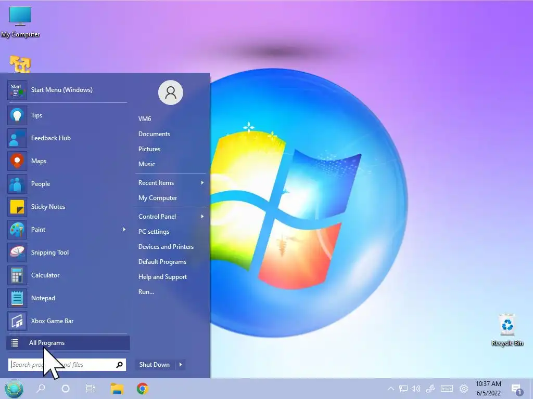Open Devices and Printers
Viewport: 533px width, 399px height.
pos(166,247)
